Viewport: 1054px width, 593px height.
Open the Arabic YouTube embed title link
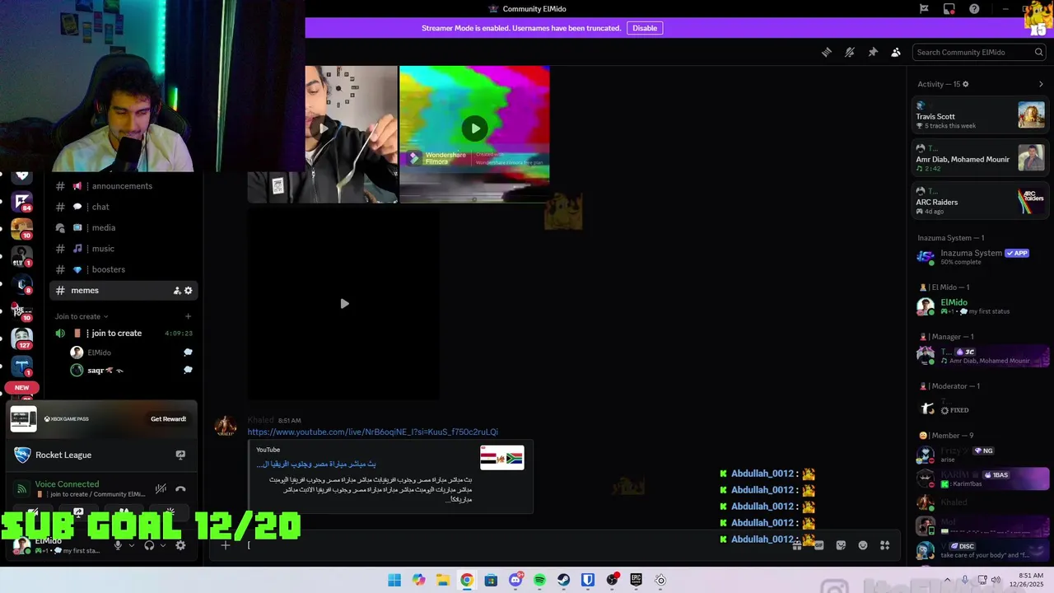pos(316,464)
